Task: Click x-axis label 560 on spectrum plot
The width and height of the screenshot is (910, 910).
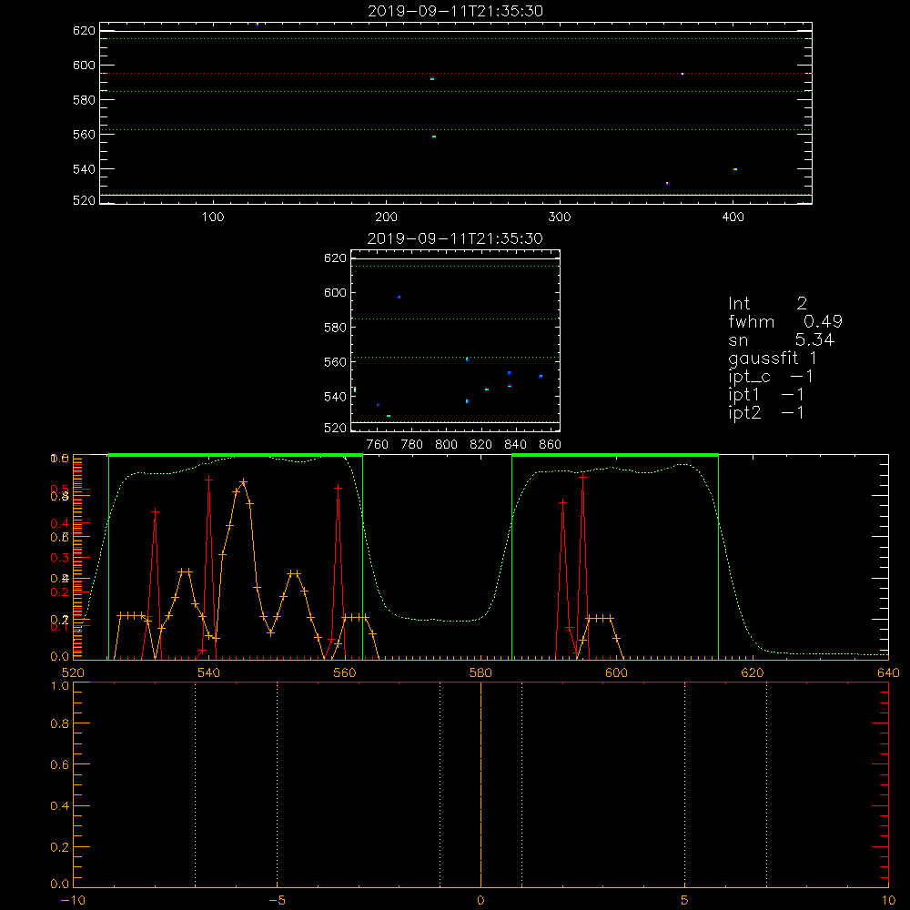Action: click(x=345, y=672)
